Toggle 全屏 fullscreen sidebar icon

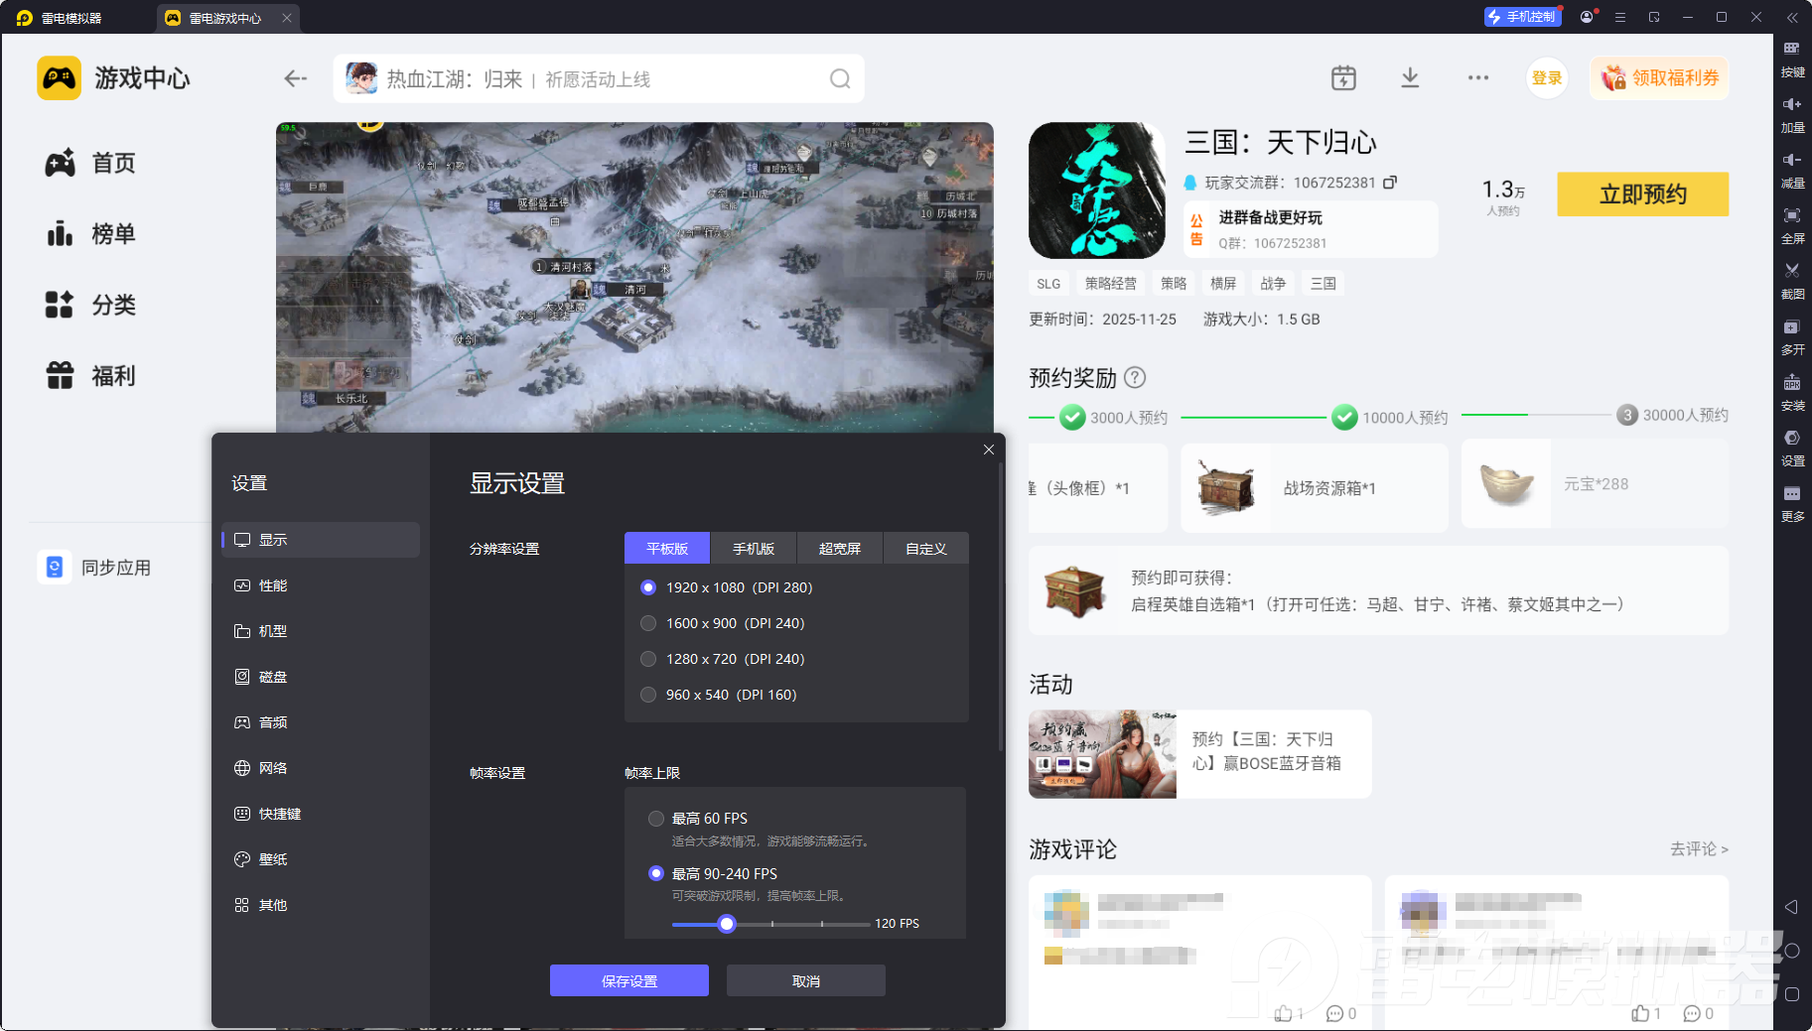(1792, 225)
